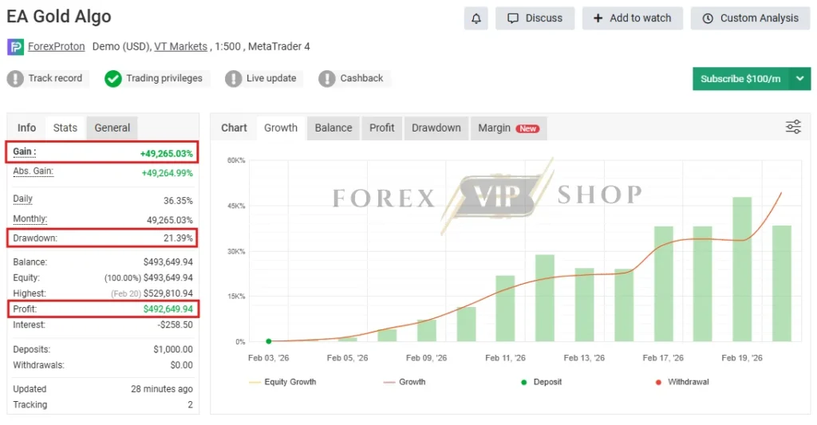Viewport: 817px width, 425px height.
Task: Click the $493,649.94 balance value
Action: click(x=168, y=262)
